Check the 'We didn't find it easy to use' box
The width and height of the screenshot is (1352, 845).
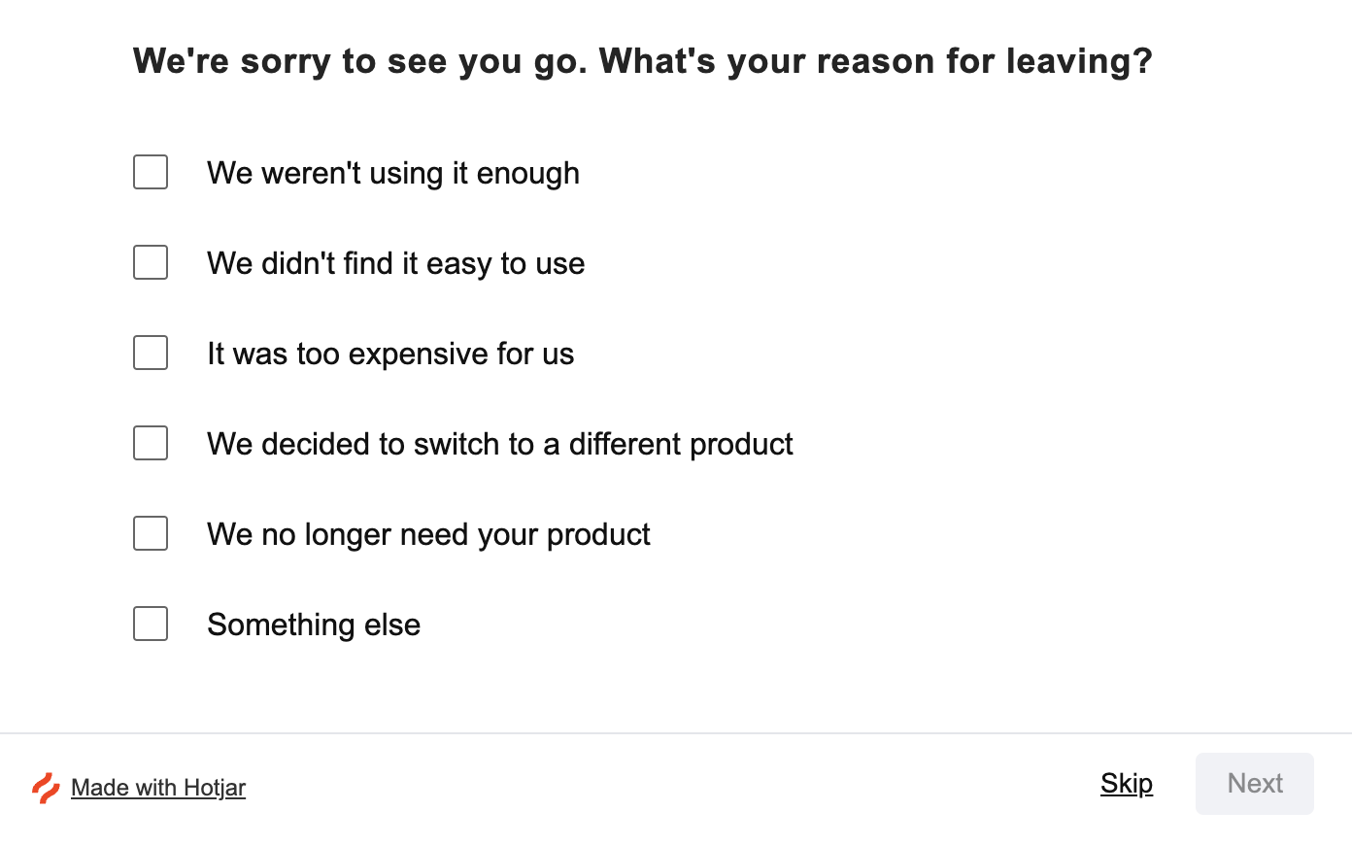click(151, 263)
